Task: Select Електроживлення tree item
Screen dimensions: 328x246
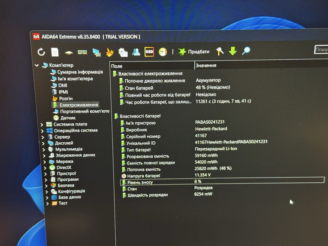Action: coord(75,105)
